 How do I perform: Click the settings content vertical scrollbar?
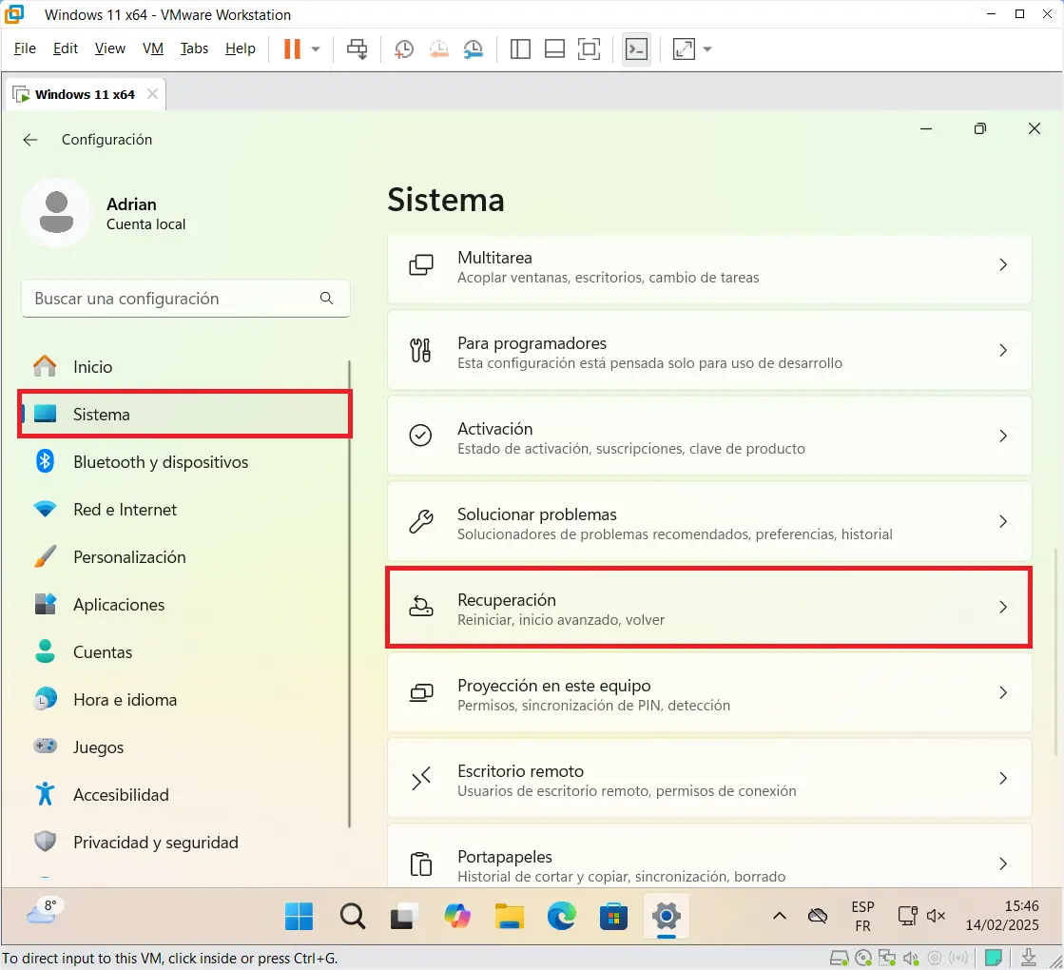click(x=1055, y=651)
